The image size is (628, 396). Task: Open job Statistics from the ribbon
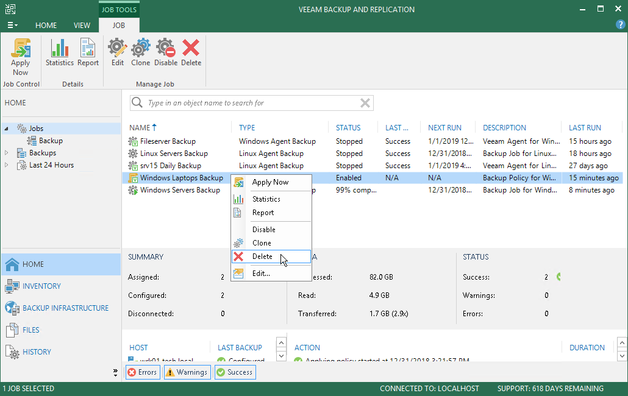(60, 52)
